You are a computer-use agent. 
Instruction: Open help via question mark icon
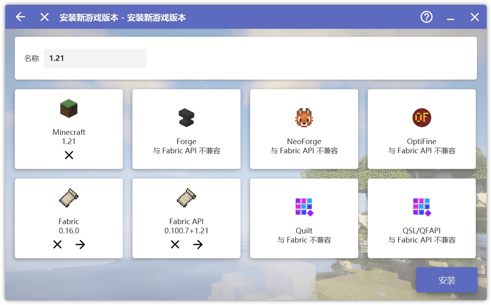coord(427,17)
